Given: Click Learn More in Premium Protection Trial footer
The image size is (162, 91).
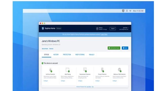Looking at the screenshot, I should click(89, 87).
